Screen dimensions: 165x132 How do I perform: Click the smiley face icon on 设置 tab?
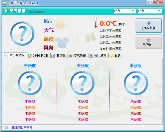click(x=111, y=55)
